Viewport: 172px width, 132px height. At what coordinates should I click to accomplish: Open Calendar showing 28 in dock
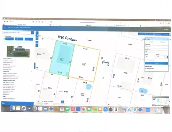[x=62, y=109]
